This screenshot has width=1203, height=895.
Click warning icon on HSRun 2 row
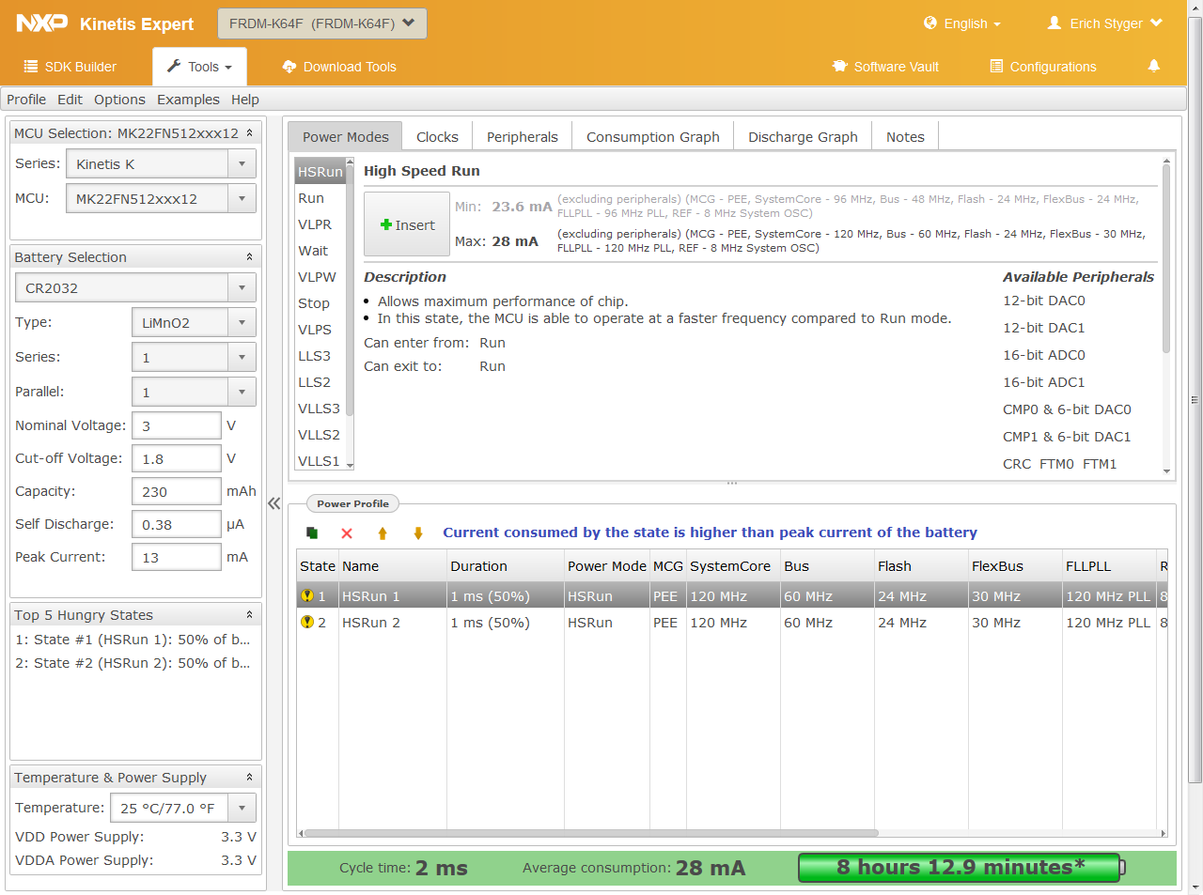click(306, 623)
